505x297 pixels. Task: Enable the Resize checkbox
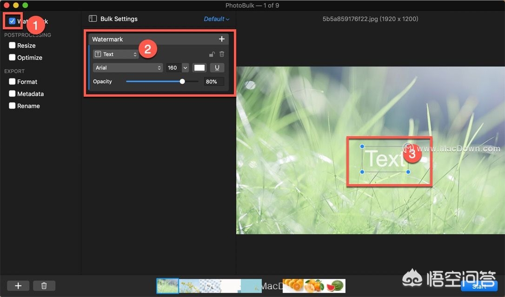12,46
